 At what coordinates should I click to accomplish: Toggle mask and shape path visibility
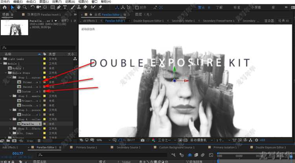tap(120, 140)
